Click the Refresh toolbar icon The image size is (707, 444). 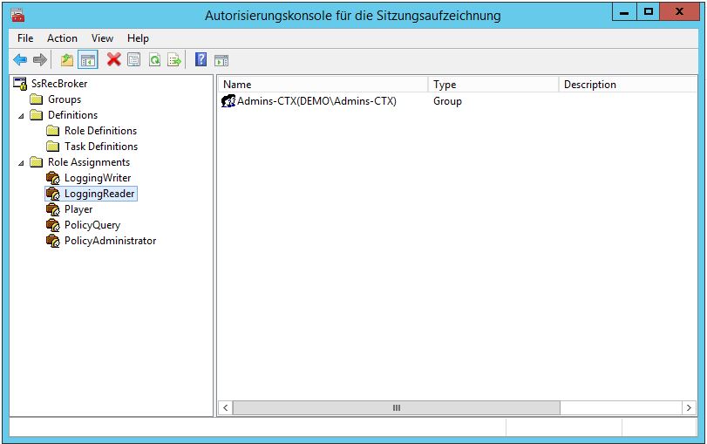point(154,59)
